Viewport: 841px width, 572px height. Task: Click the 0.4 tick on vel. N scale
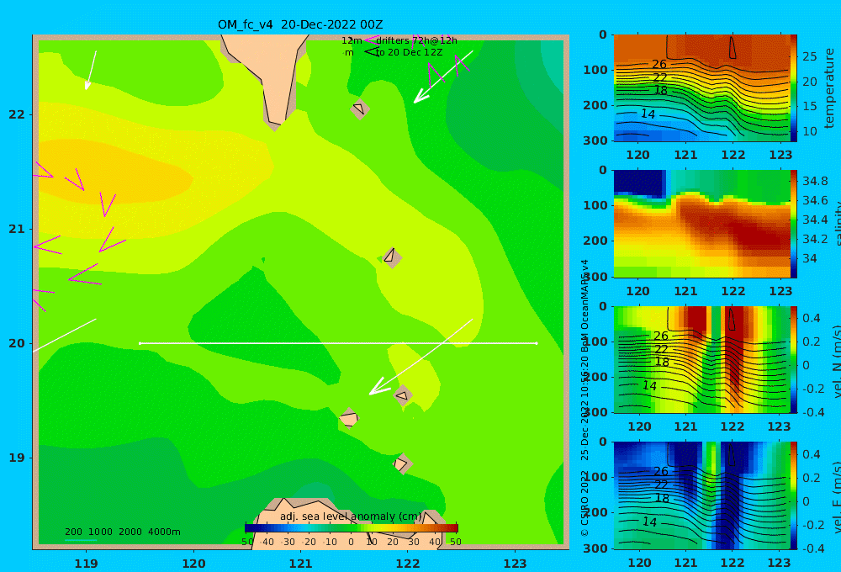tap(812, 318)
